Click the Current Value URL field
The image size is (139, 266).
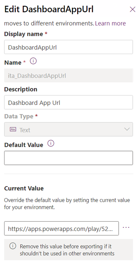pos(61,228)
